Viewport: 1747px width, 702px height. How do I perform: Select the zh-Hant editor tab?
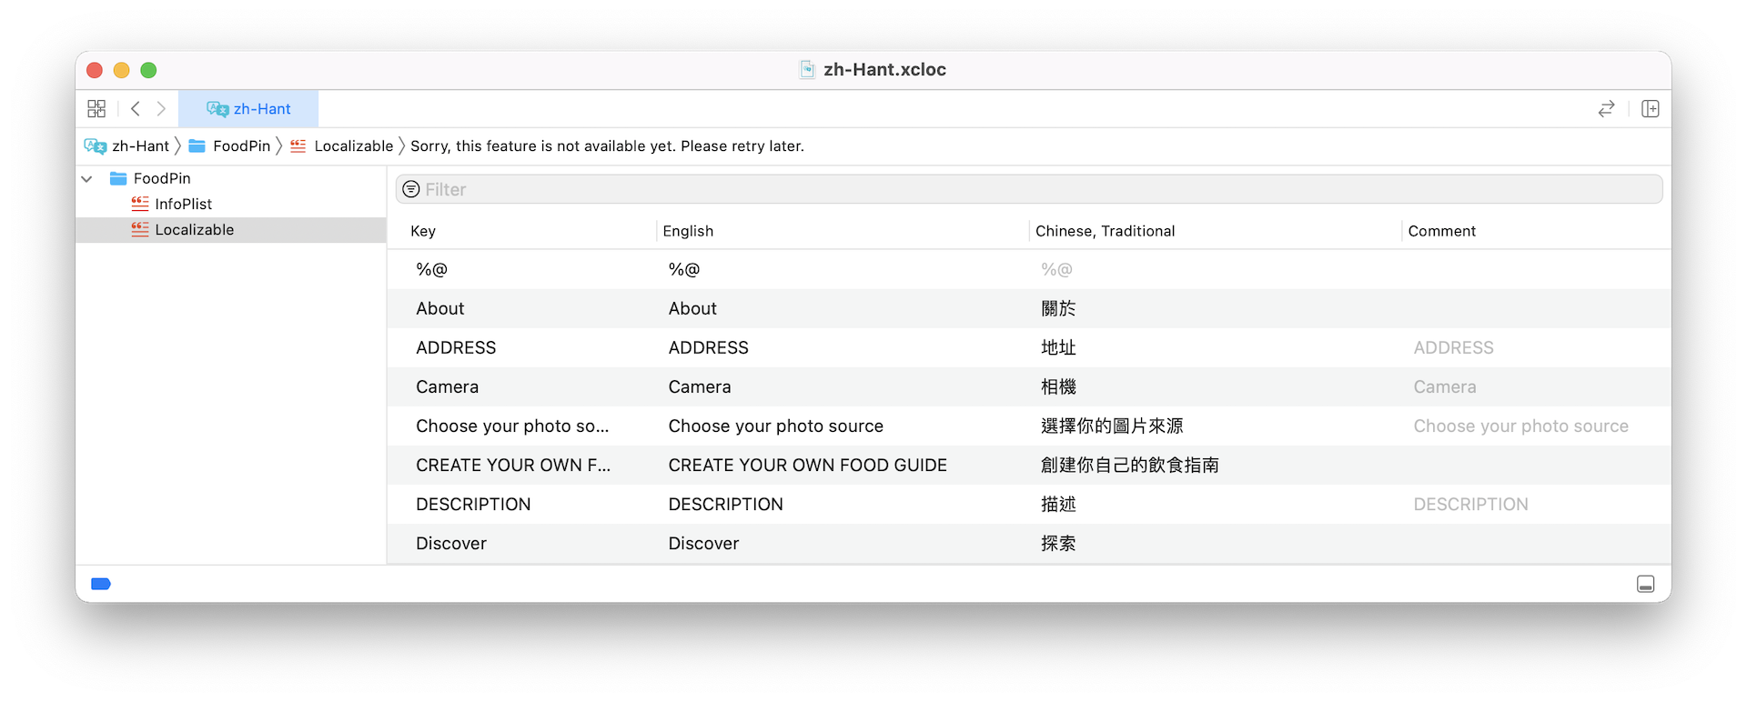[x=248, y=109]
